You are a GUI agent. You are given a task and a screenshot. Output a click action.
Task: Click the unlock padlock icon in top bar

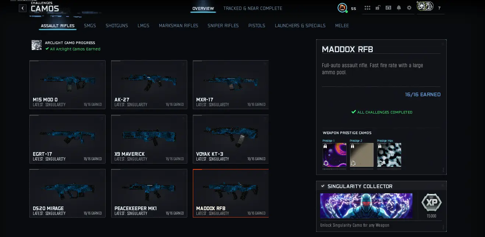[378, 8]
